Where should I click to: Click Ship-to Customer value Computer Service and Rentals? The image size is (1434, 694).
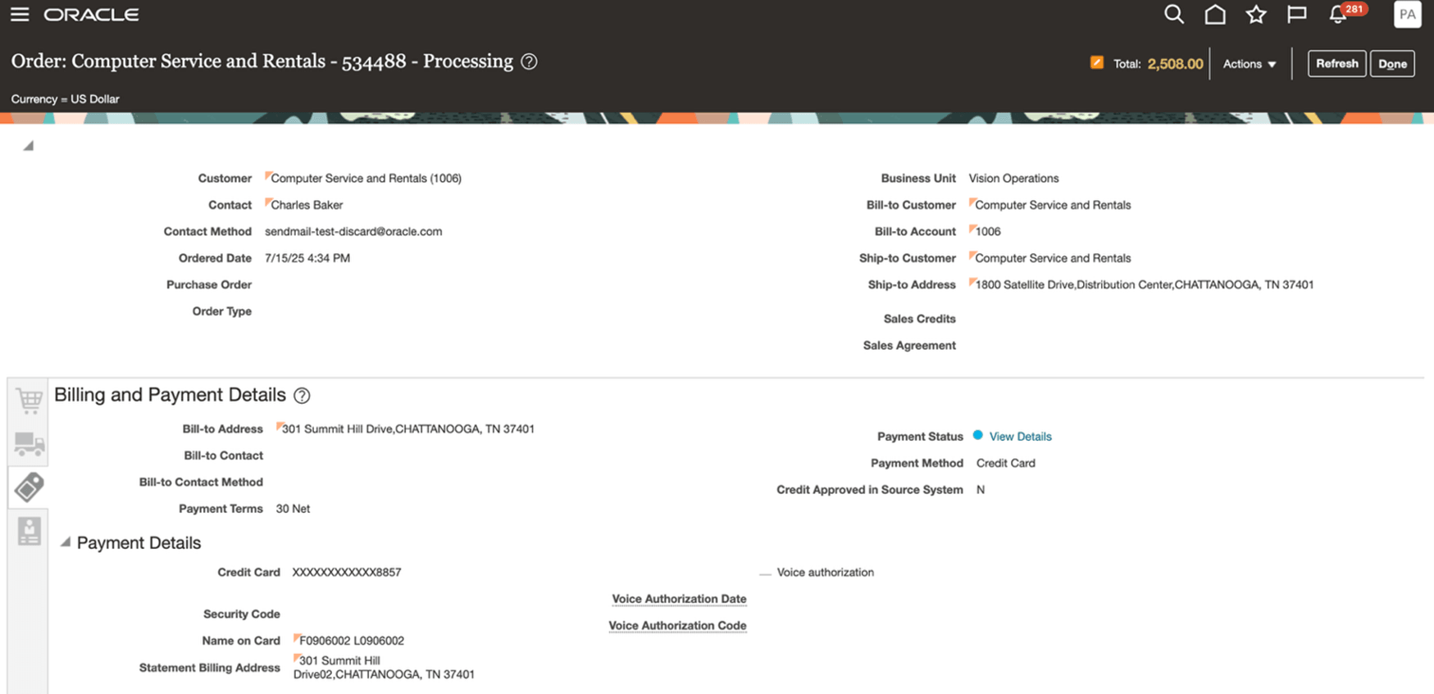(1053, 258)
